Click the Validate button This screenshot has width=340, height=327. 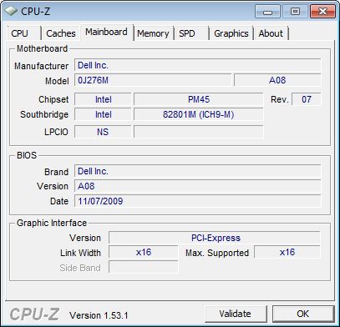pos(236,314)
